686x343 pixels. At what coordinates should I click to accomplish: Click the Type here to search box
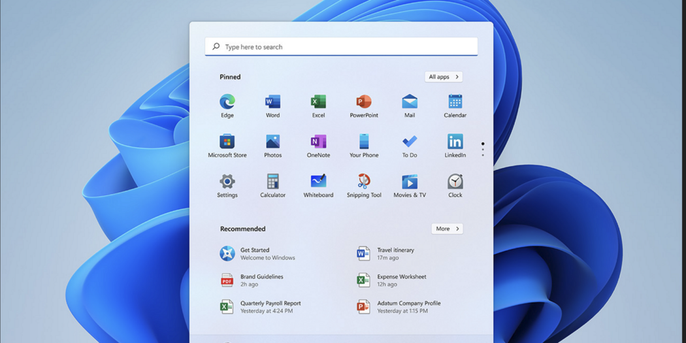coord(341,47)
